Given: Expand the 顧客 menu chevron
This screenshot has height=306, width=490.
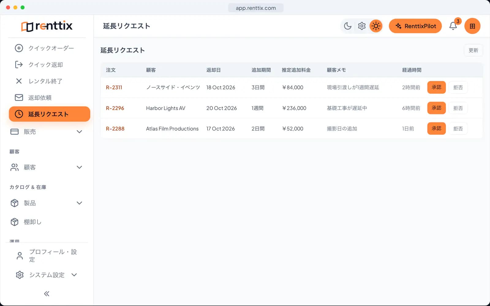Looking at the screenshot, I should tap(79, 167).
